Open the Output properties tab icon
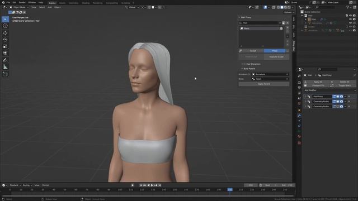Screen dimensions: 358x201 pos(299,88)
